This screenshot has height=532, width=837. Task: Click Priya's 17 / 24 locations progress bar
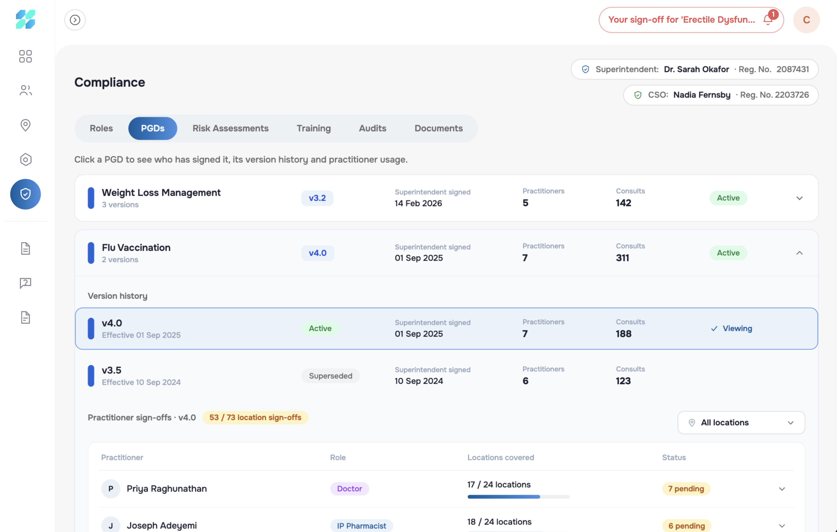pos(518,497)
